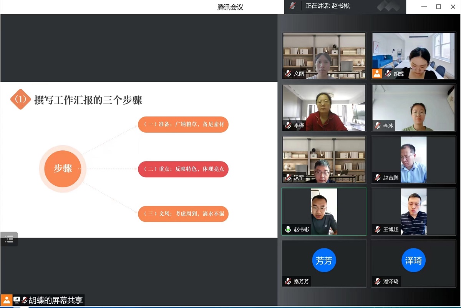The width and height of the screenshot is (461, 308).
Task: Click the muted mic icon in the 胡蝶的屏幕共享 label
Action: pos(25,300)
